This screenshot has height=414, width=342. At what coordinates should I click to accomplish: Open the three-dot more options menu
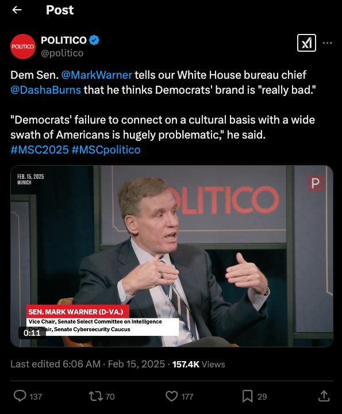pos(327,43)
